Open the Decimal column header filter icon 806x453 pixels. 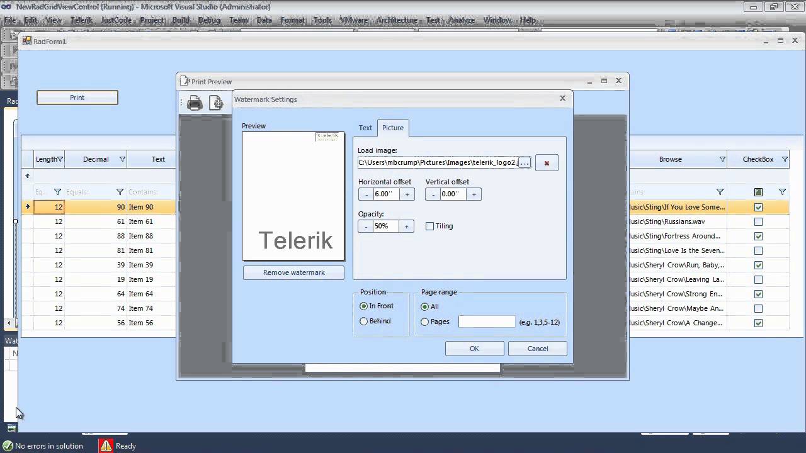(123, 159)
